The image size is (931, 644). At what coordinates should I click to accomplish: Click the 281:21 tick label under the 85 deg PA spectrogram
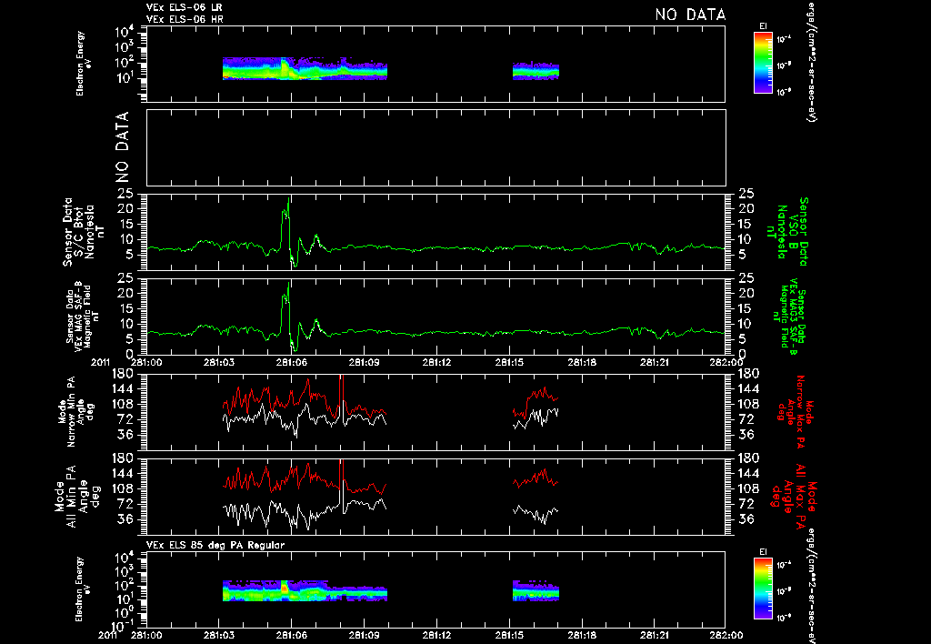tap(655, 635)
